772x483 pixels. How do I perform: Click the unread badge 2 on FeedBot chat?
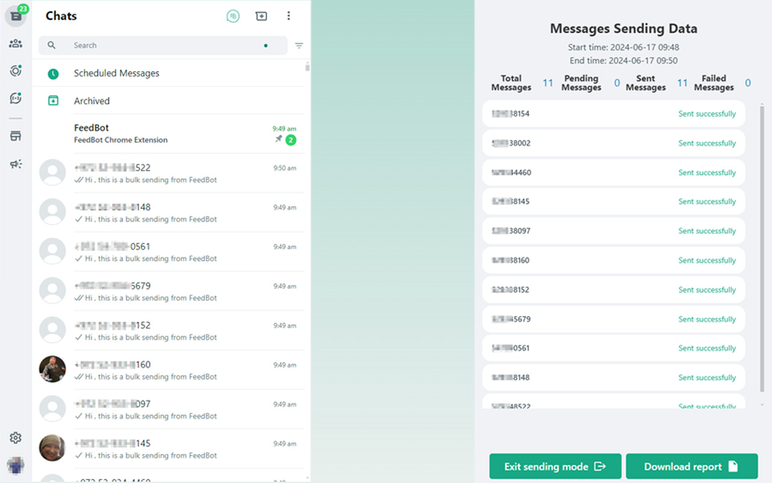click(291, 140)
